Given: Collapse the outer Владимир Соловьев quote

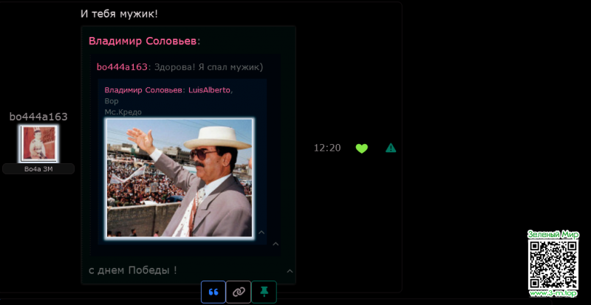Looking at the screenshot, I should pyautogui.click(x=290, y=271).
